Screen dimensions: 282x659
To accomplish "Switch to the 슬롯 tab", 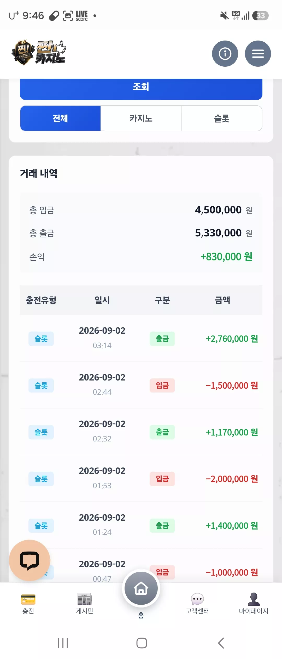I will click(x=222, y=118).
